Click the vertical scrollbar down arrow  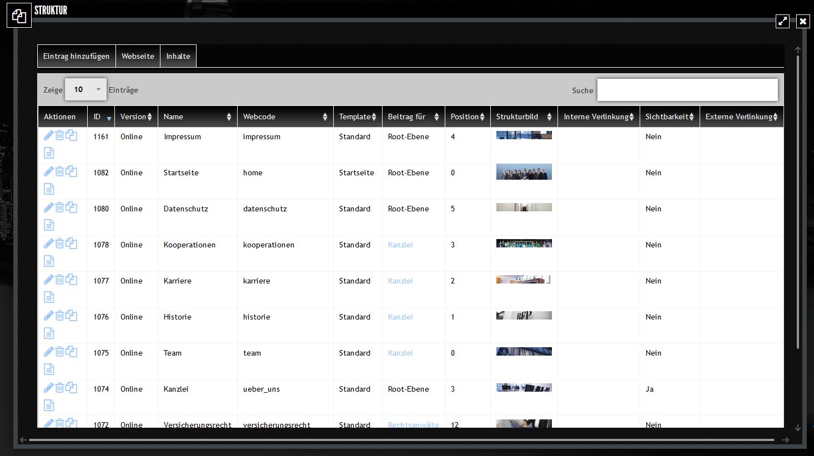pyautogui.click(x=798, y=428)
